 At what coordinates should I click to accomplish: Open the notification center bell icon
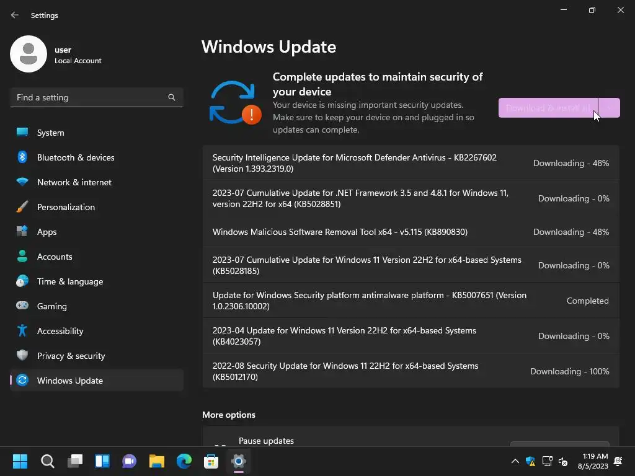(x=618, y=461)
